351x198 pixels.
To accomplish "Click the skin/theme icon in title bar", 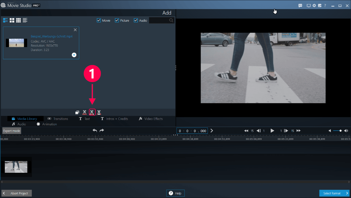I will click(320, 5).
